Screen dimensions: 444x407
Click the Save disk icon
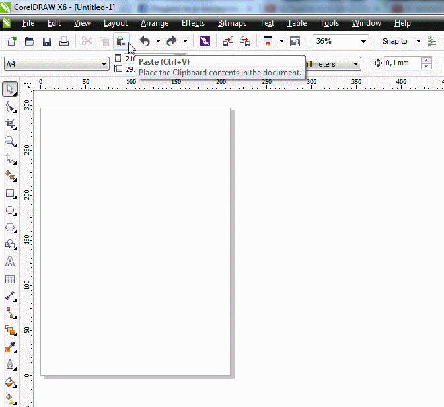point(47,41)
